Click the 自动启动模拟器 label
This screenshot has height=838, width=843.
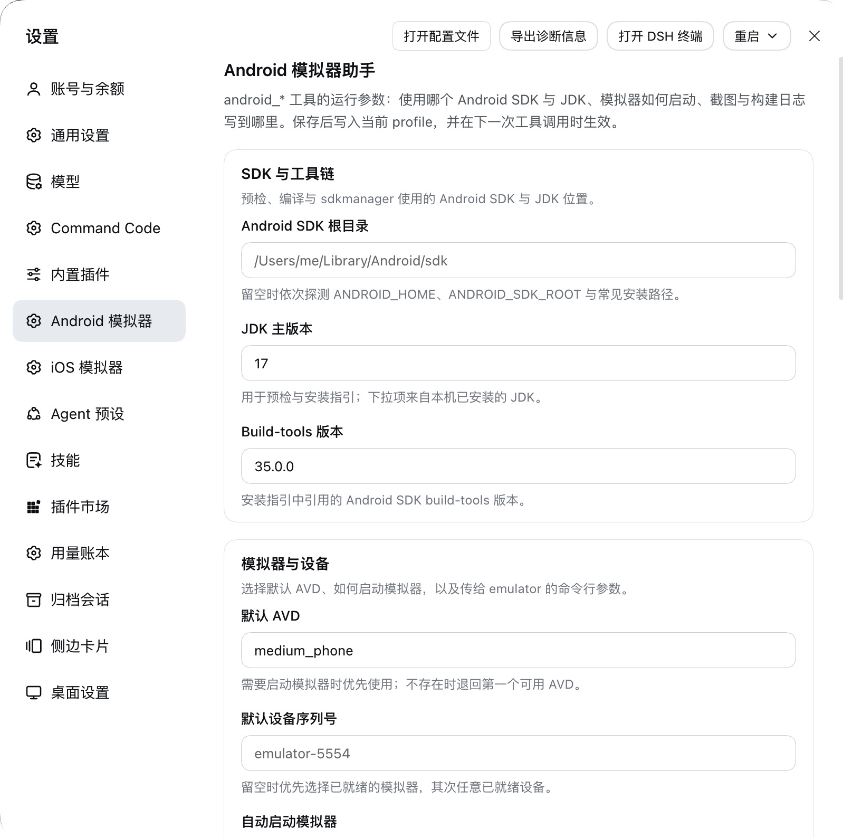(x=289, y=822)
